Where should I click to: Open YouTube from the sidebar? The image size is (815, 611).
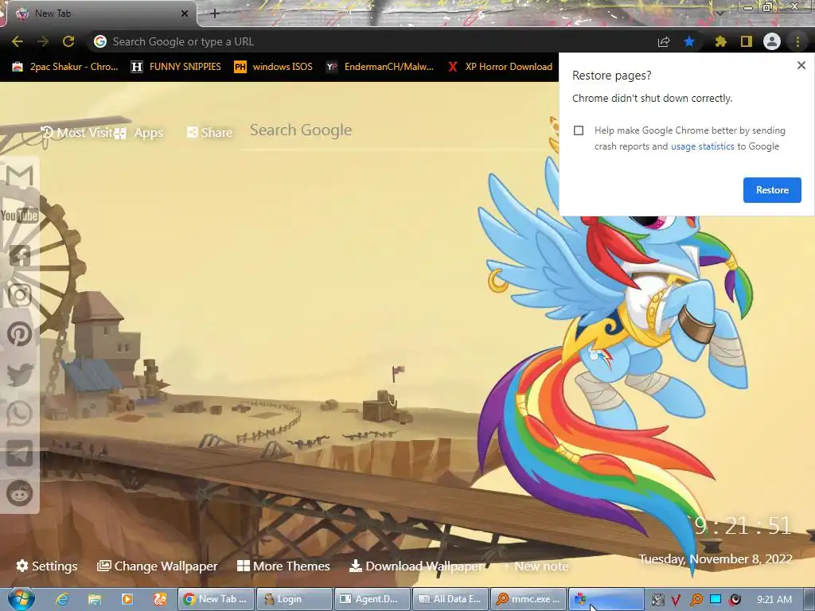tap(20, 216)
